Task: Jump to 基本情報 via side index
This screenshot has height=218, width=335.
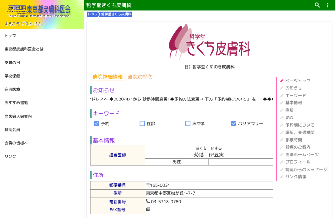Action: pos(294,103)
